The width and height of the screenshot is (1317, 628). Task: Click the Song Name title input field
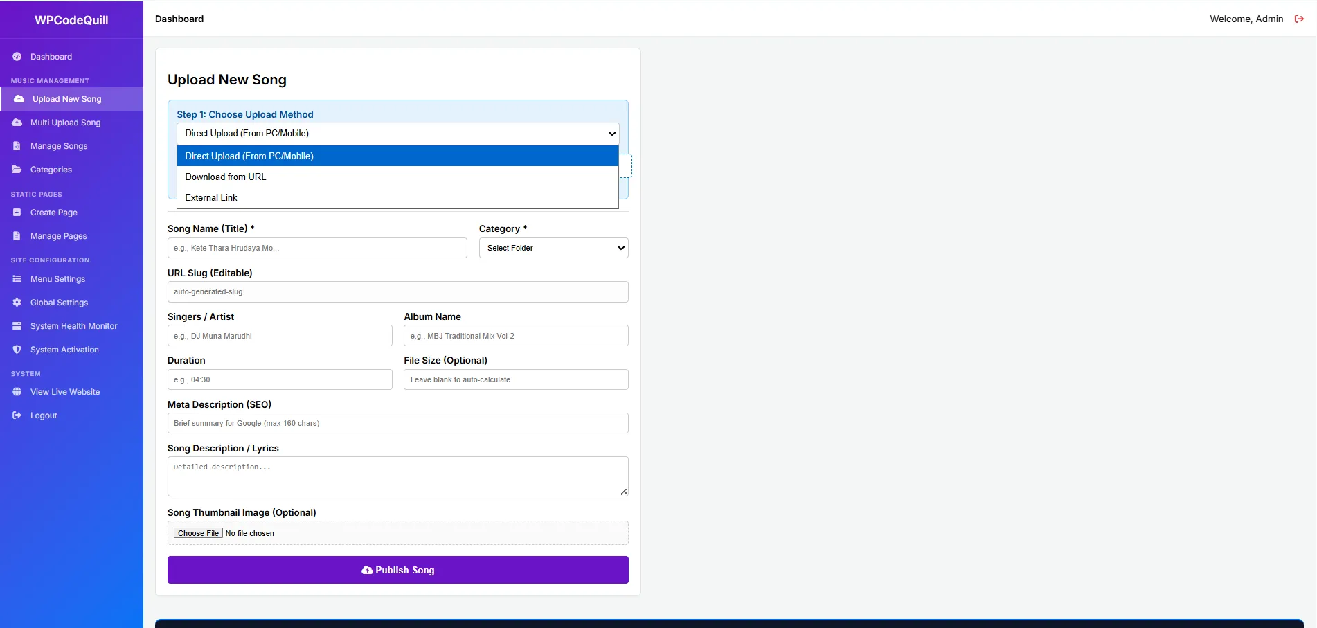point(317,248)
